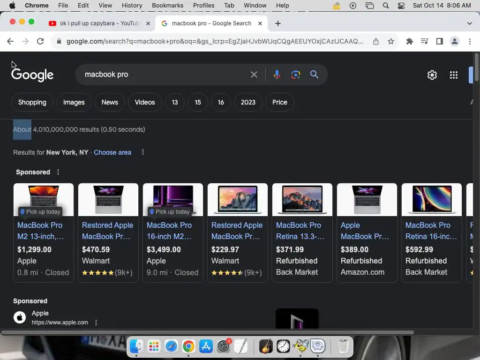This screenshot has height=360, width=480.
Task: Open Safari from the Dock
Action: (x=171, y=346)
